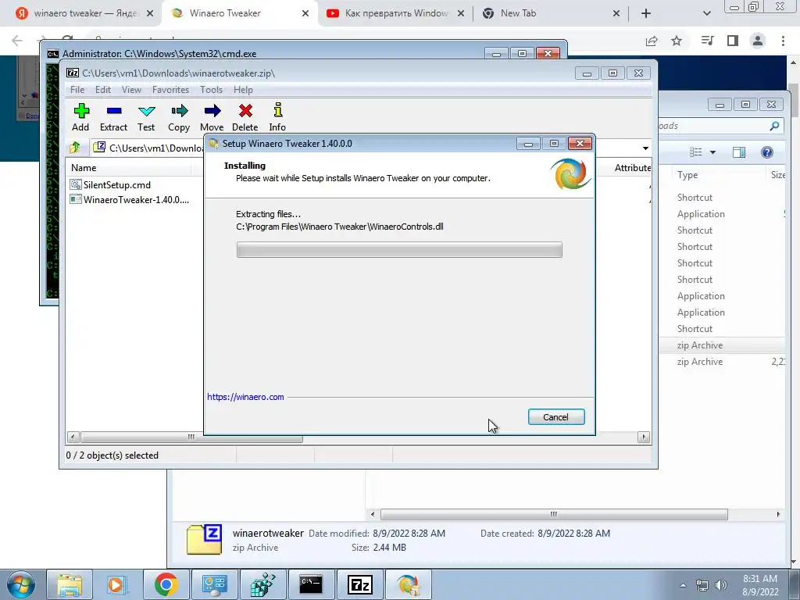Viewport: 800px width, 600px height.
Task: Open the Favorites menu in 7-Zip
Action: click(170, 90)
